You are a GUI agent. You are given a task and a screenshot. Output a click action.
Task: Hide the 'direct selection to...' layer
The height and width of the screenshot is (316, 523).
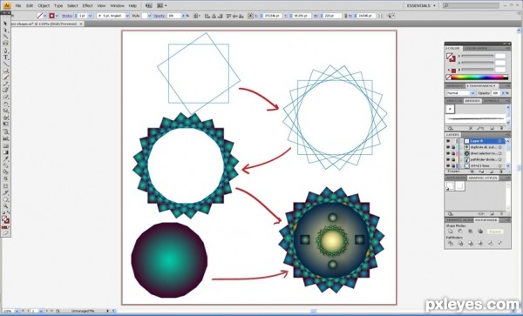[448, 153]
